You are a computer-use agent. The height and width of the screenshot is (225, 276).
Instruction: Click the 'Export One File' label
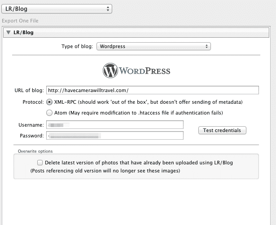(x=20, y=21)
